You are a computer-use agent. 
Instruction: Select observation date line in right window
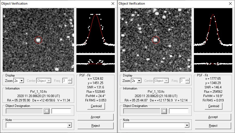coord(156,96)
